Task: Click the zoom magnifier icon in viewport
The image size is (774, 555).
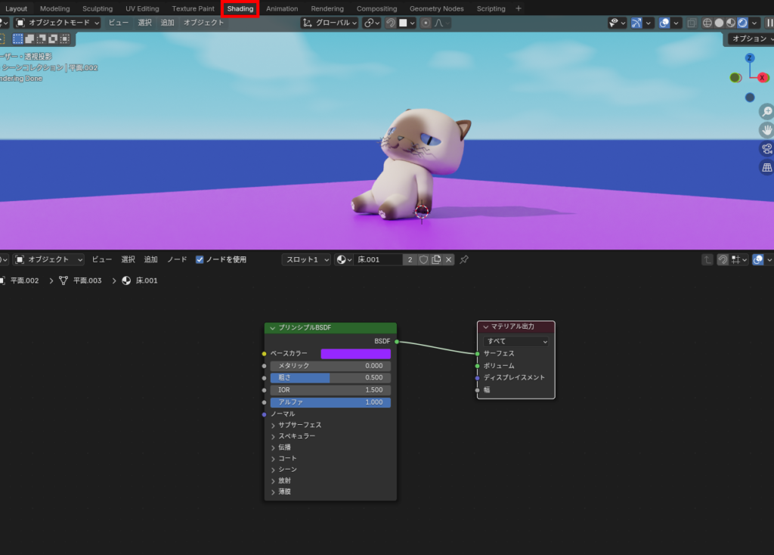Action: (766, 112)
